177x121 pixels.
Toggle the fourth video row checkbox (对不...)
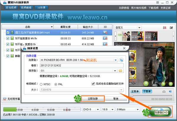pos(8,50)
